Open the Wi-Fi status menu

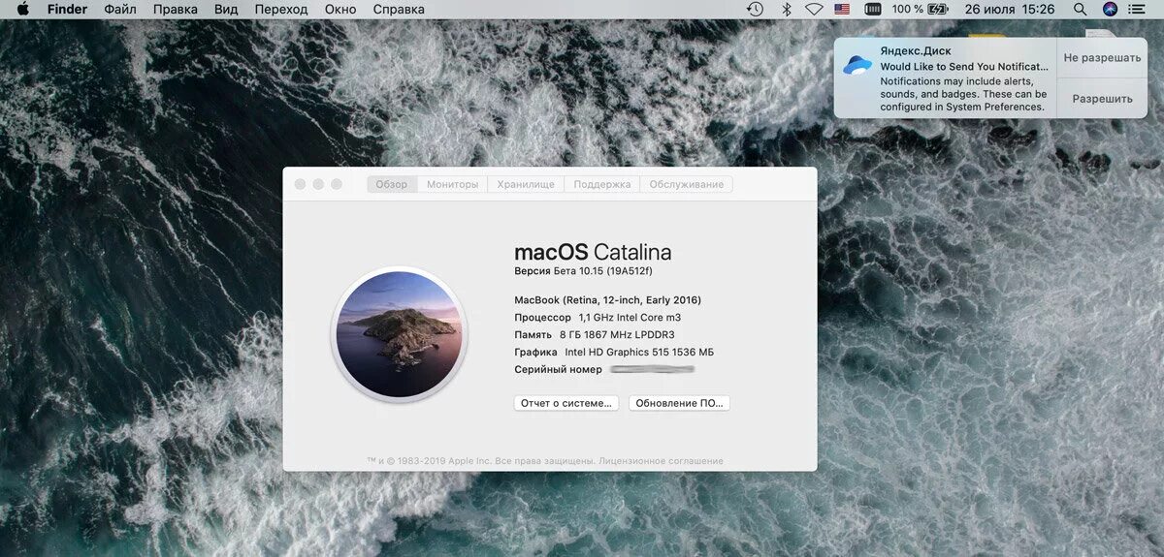pos(814,9)
